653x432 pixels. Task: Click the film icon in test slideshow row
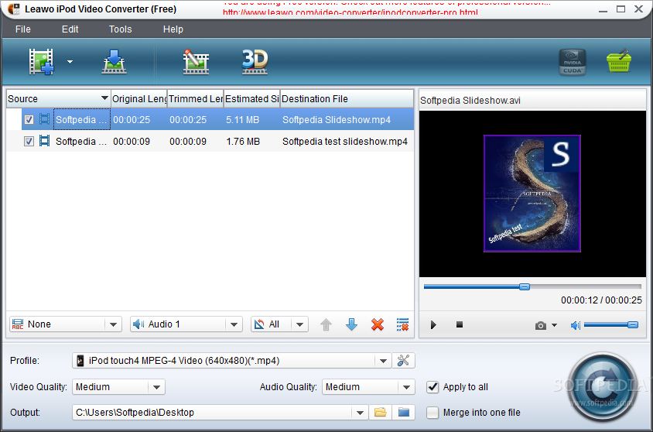[x=44, y=141]
